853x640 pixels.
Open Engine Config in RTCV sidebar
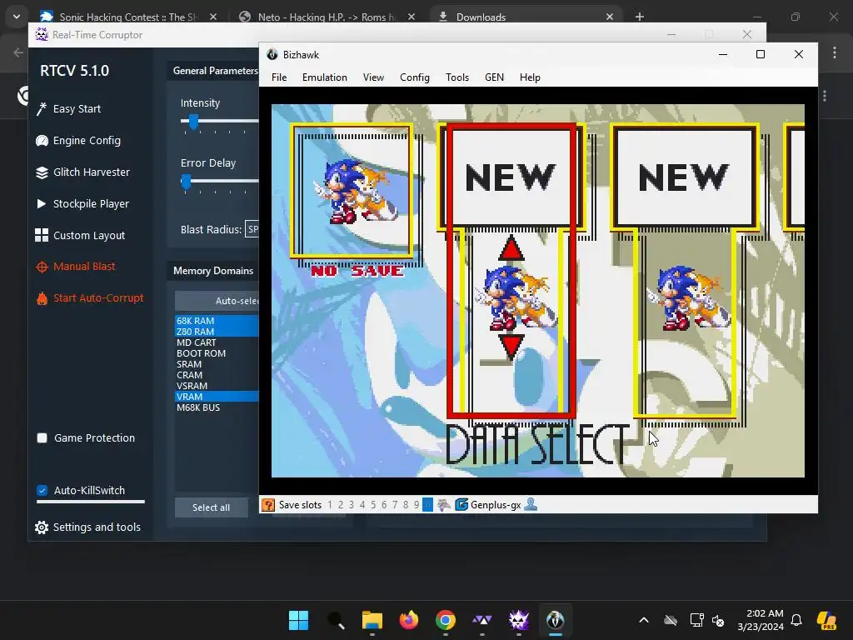tap(78, 140)
